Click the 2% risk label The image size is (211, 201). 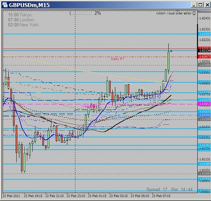98,13
